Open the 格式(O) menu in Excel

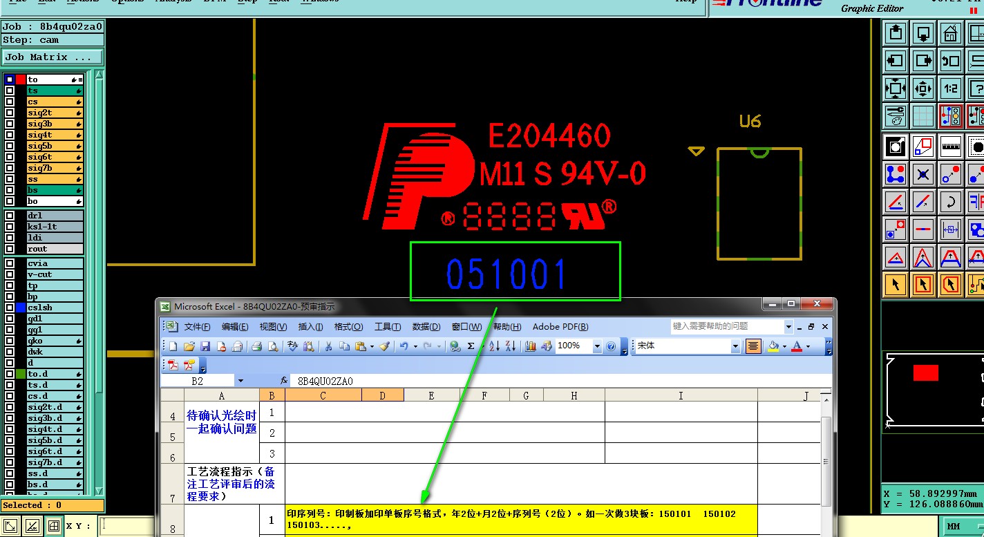348,327
